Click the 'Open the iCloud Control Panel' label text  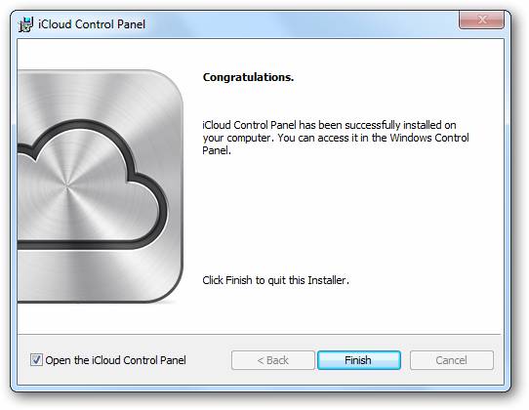116,360
